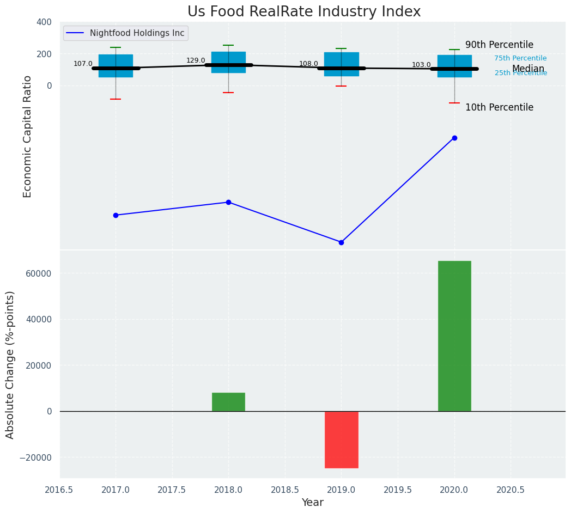The image size is (571, 513).
Task: Click the Nightfood Holdings Inc legend entry
Action: click(x=126, y=33)
